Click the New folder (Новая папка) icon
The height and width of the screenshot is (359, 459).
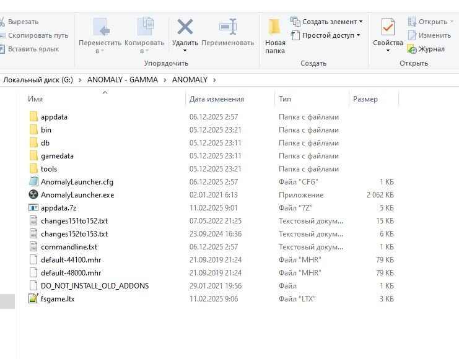pos(275,28)
